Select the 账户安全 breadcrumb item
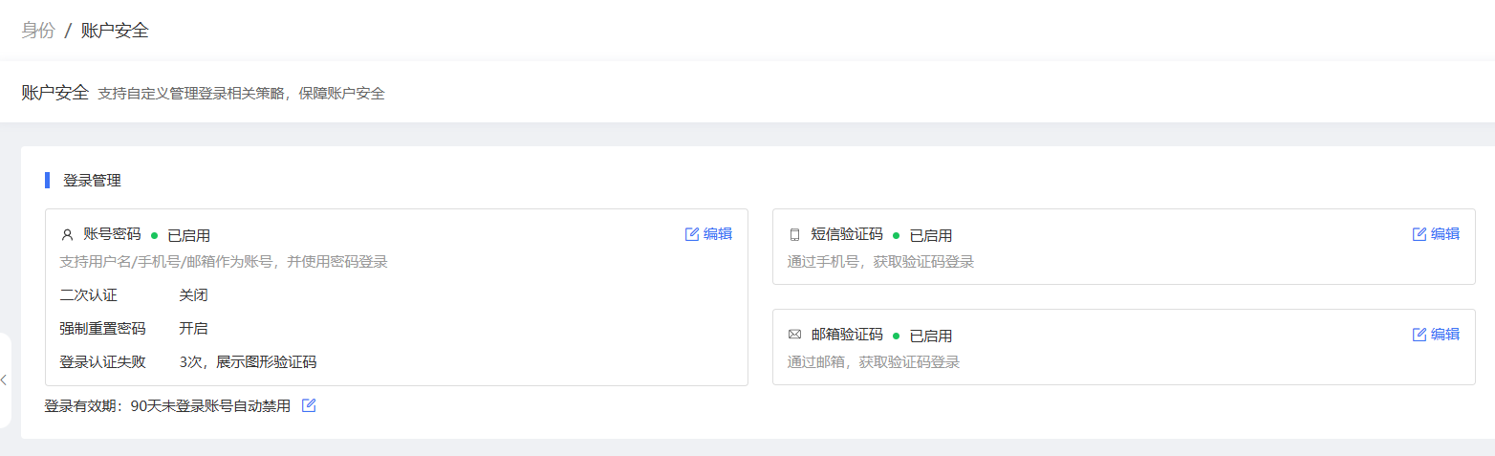1495x456 pixels. click(x=115, y=30)
